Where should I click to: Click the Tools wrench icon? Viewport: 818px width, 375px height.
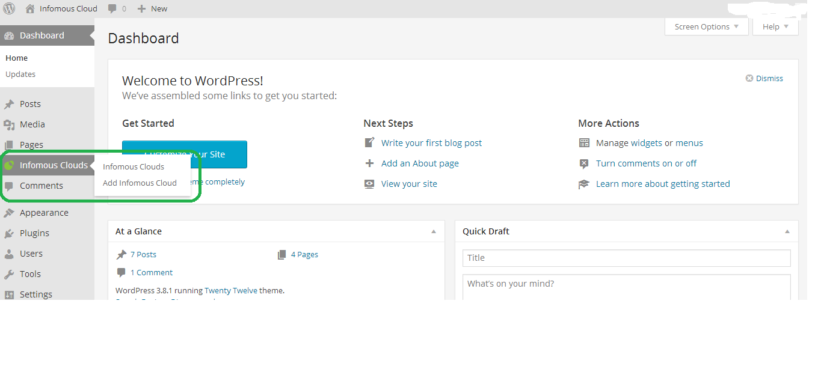click(9, 274)
